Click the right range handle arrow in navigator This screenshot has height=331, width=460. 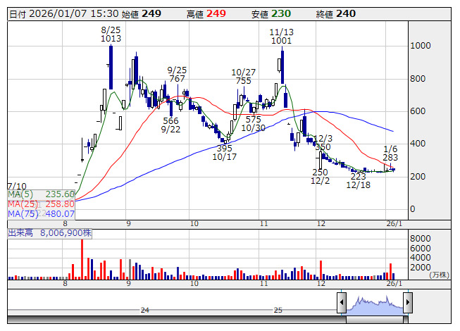pos(407,304)
